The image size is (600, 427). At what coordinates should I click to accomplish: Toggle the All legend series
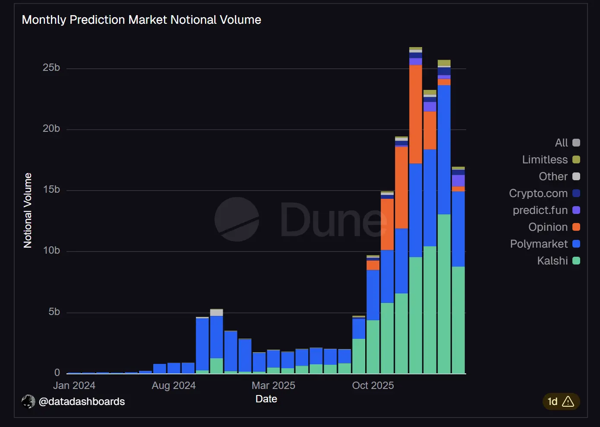pos(561,143)
